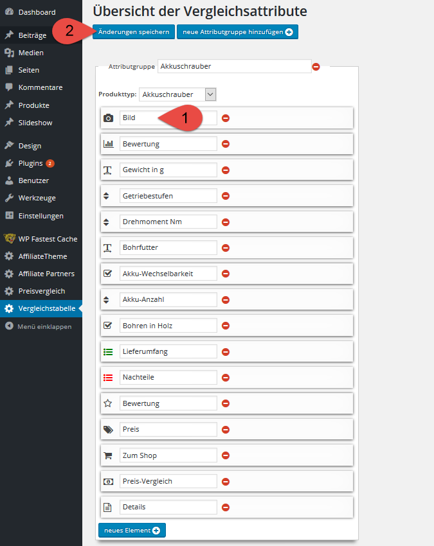Image resolution: width=434 pixels, height=546 pixels.
Task: Click the shopping cart icon beside Zum Shop
Action: [x=108, y=455]
